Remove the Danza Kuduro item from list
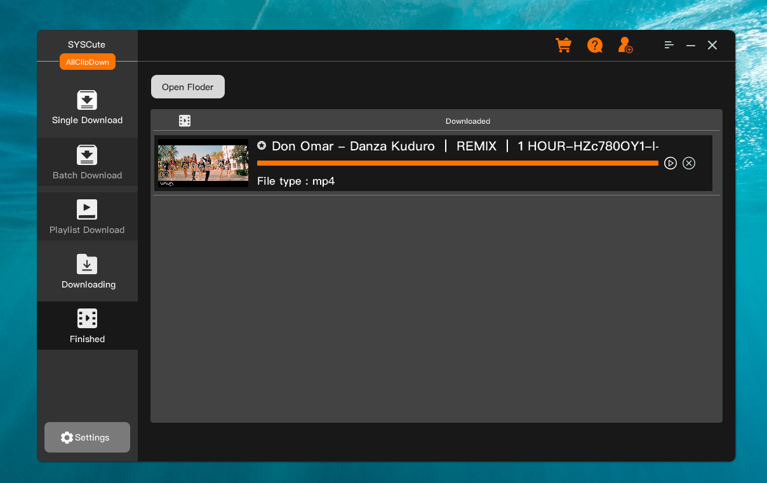 pos(689,163)
